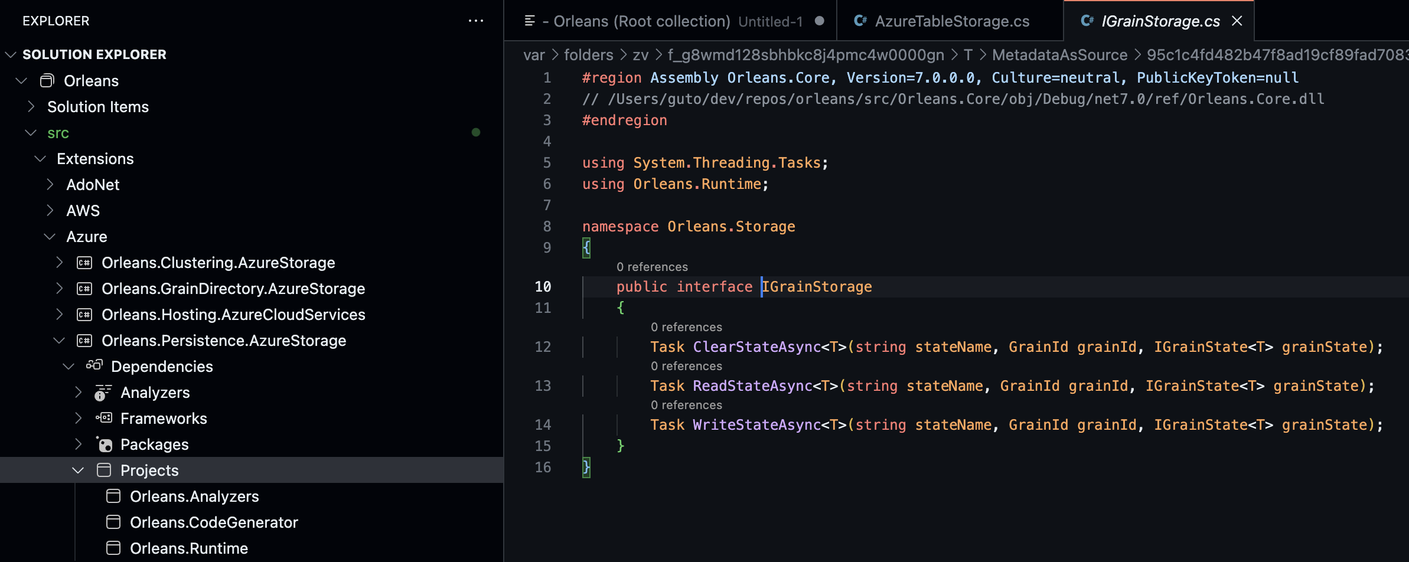Click the C# icon on IGrainStorage.cs tab

click(x=1087, y=21)
